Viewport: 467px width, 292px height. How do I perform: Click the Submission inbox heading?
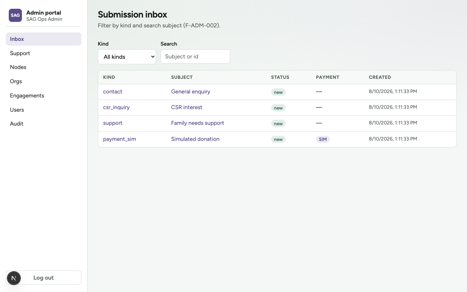point(132,15)
